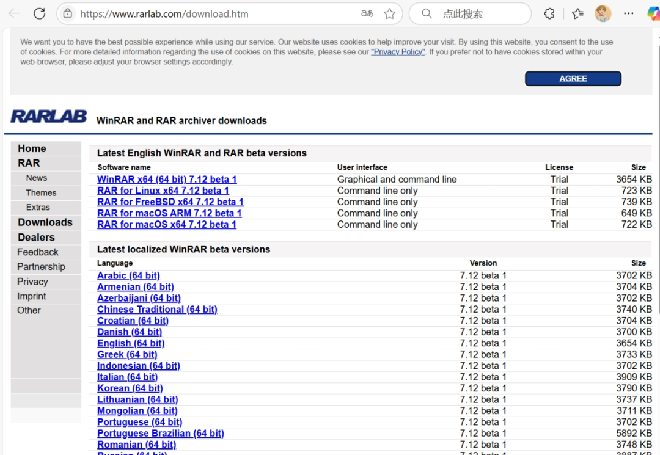Open the translate page icon
The width and height of the screenshot is (660, 455).
coord(367,13)
